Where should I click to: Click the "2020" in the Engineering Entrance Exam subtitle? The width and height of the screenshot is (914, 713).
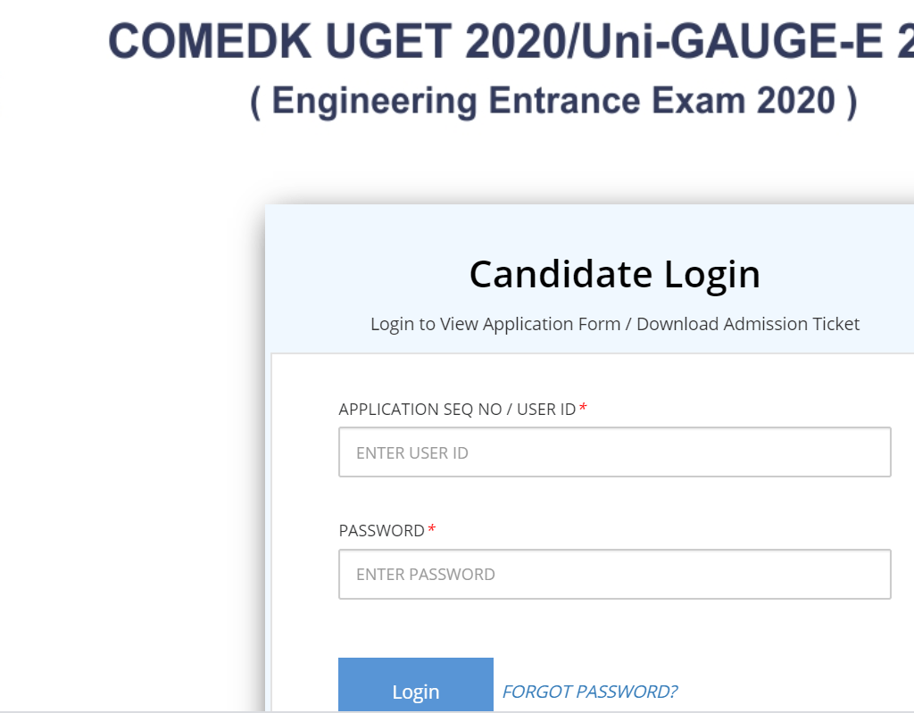[x=796, y=102]
